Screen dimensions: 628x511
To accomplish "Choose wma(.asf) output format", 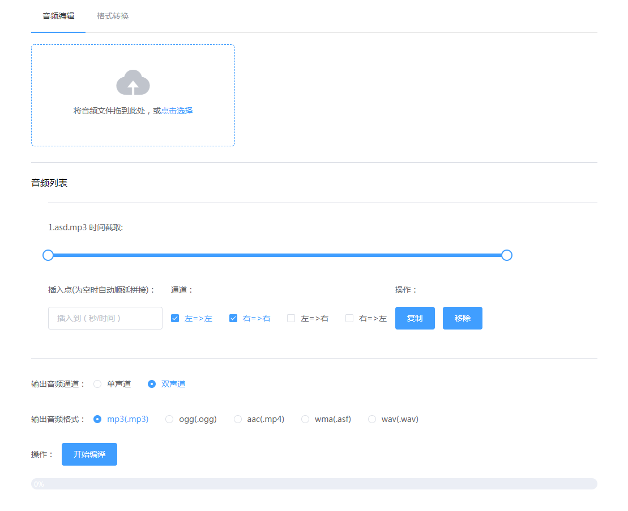I will (x=305, y=419).
